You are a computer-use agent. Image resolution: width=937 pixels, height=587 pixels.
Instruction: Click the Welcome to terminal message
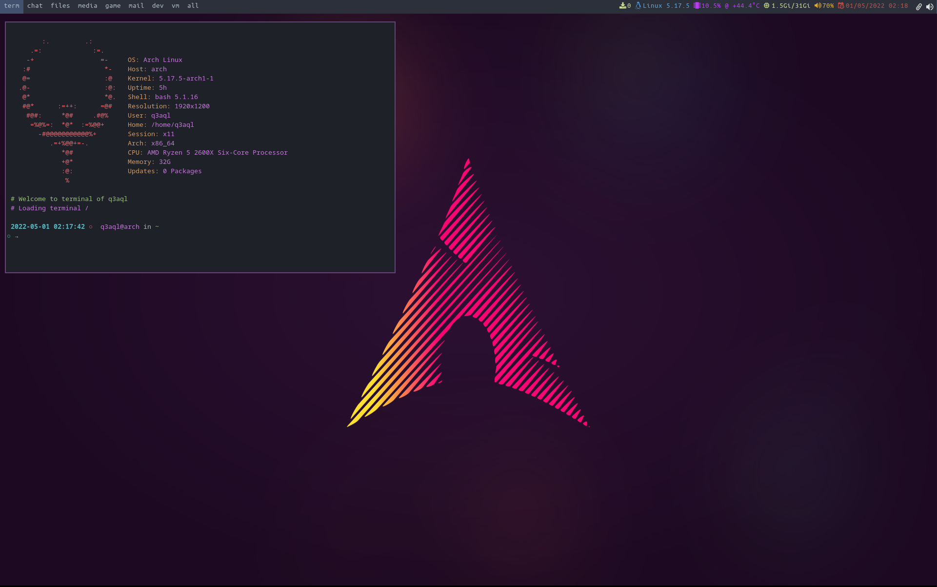(x=69, y=199)
